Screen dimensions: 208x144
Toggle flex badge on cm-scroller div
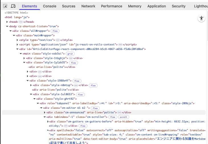tap(113, 117)
